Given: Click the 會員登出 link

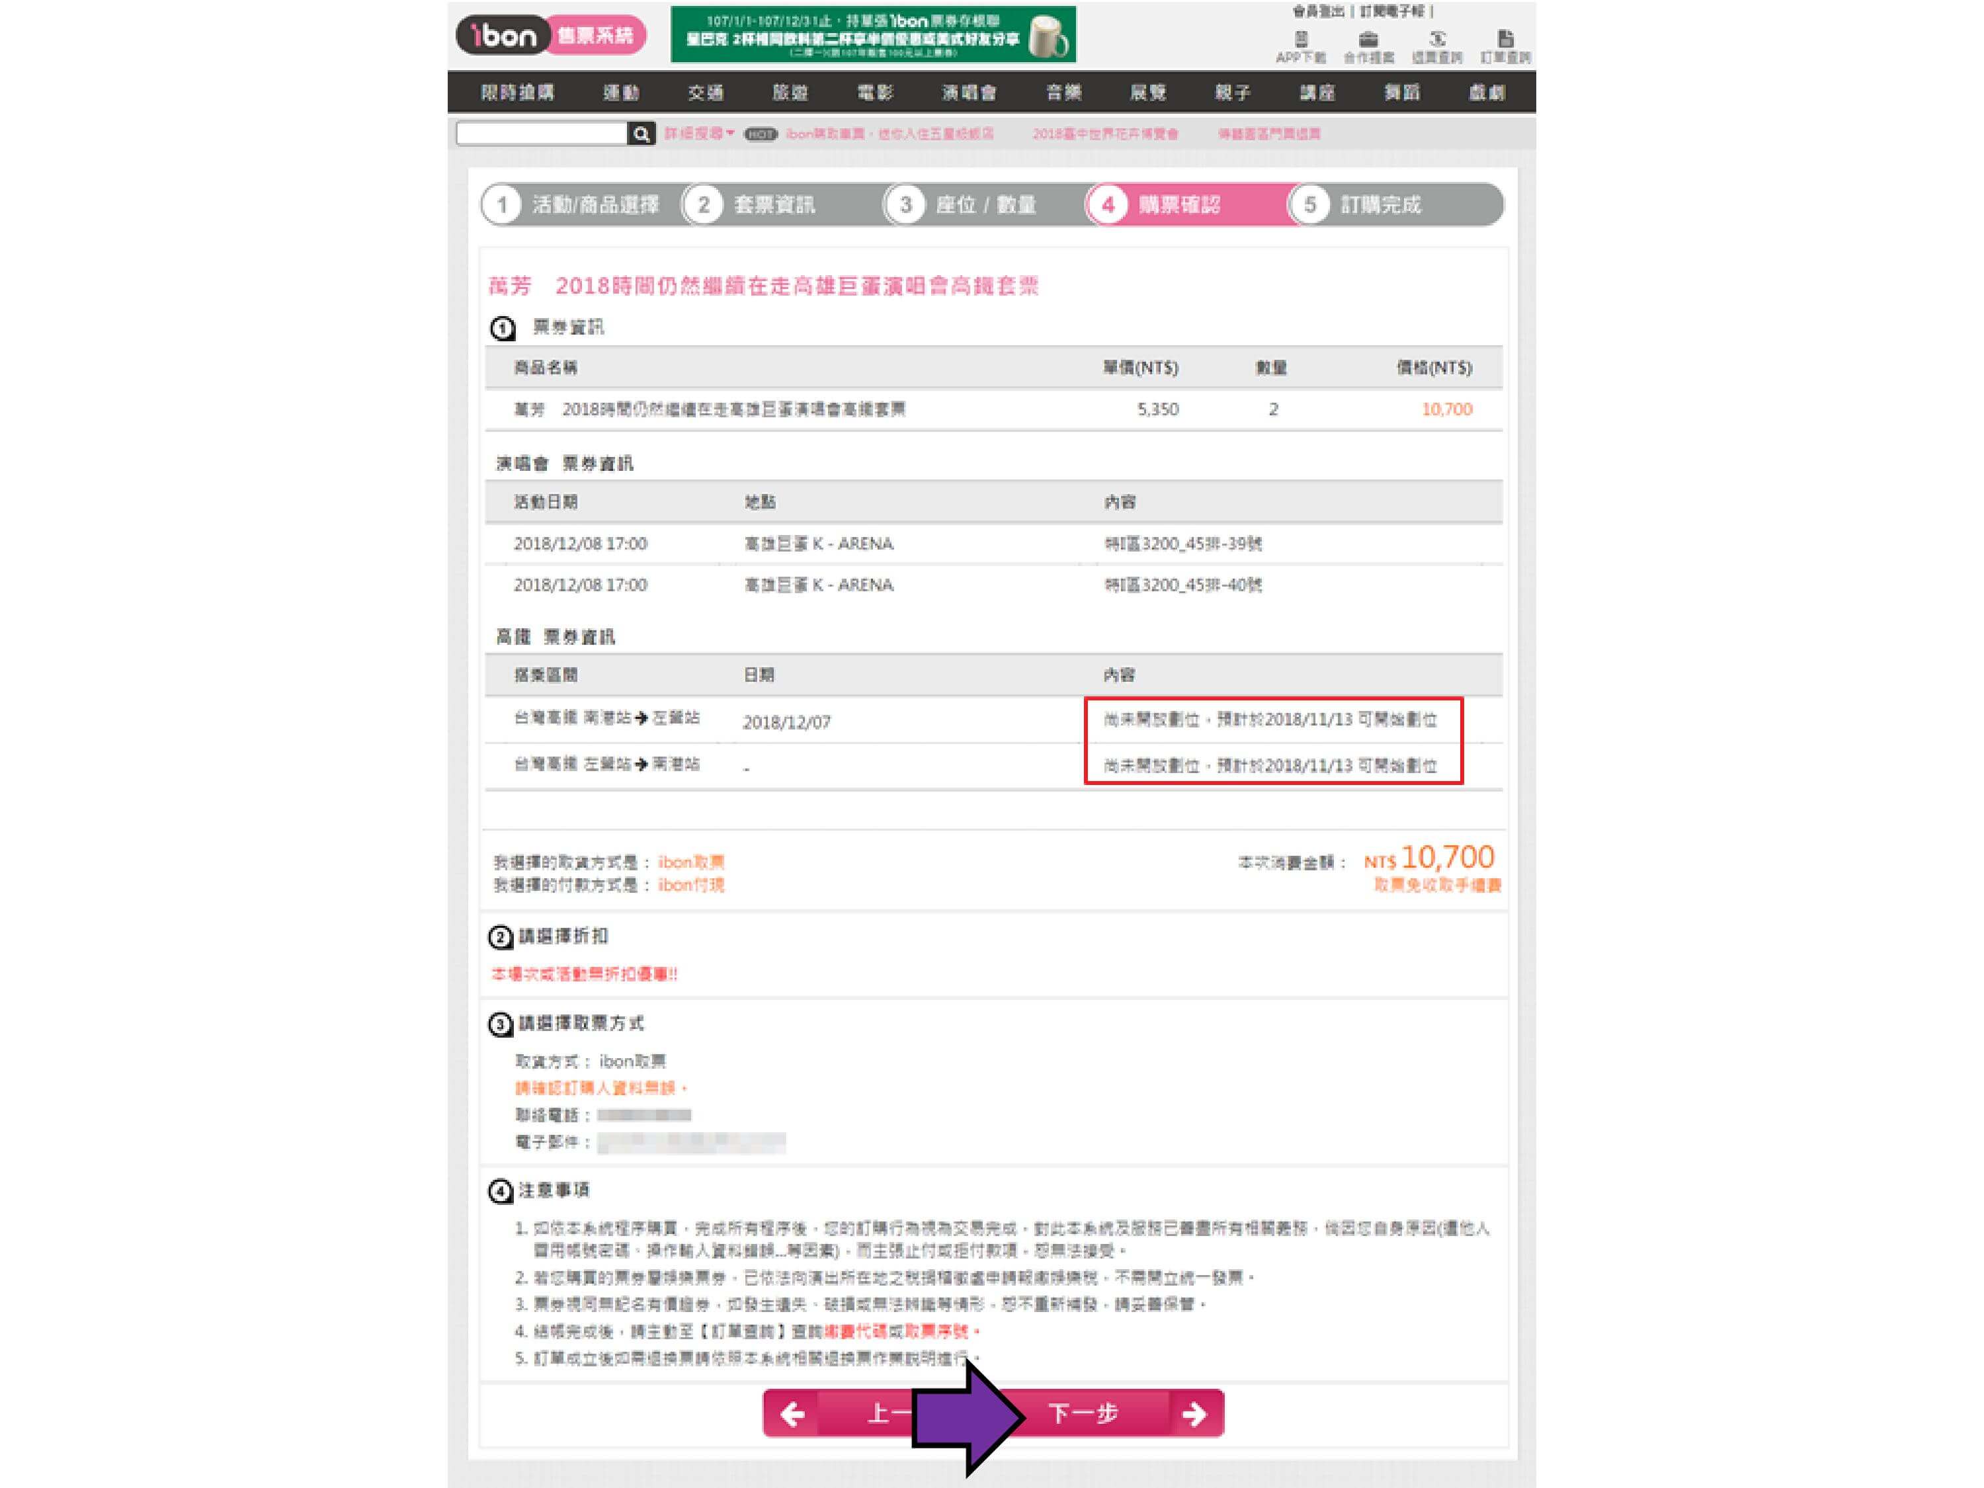Looking at the screenshot, I should [x=1317, y=12].
